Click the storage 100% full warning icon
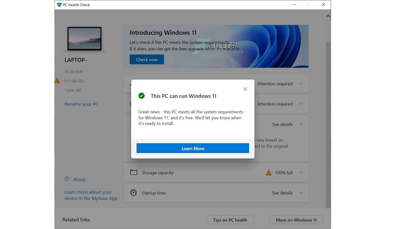This screenshot has width=396, height=229. tap(269, 173)
